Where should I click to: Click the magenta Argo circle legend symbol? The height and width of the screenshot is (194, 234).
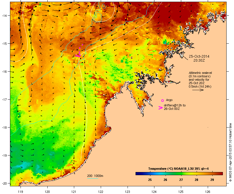[x=163, y=100]
